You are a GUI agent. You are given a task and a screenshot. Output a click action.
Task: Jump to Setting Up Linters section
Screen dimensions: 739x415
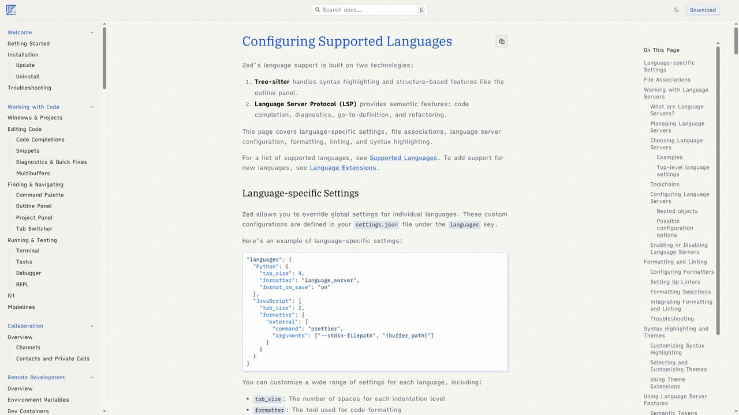(x=675, y=282)
